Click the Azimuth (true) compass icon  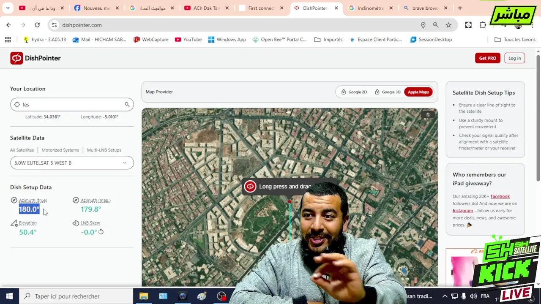point(14,200)
